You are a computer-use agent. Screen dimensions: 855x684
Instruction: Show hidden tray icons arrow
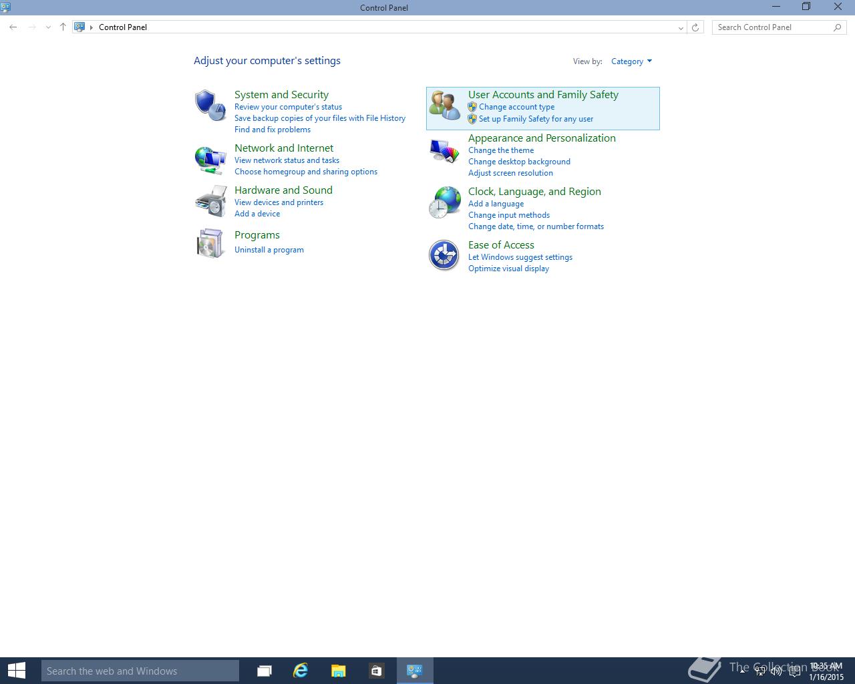742,671
